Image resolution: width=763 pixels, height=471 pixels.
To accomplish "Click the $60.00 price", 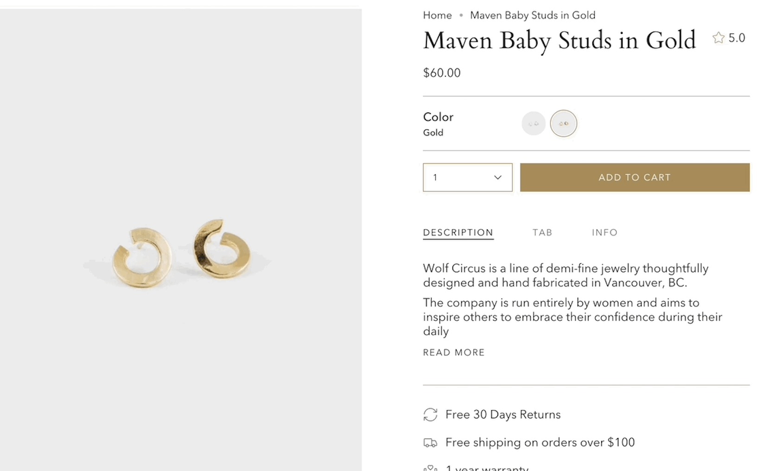I will [442, 73].
